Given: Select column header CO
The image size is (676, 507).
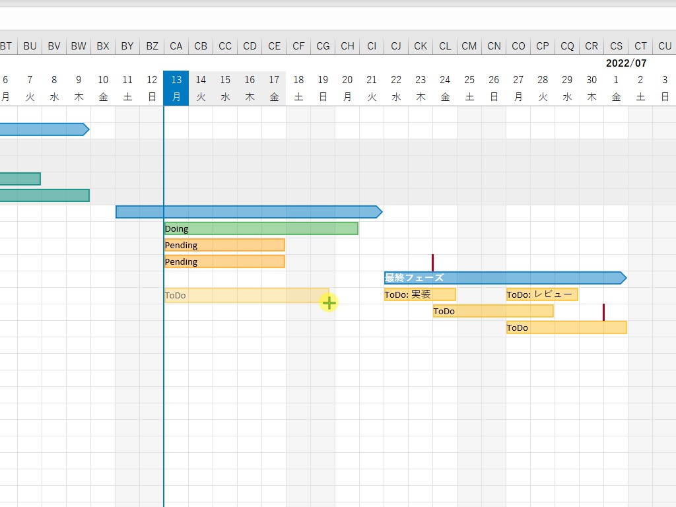Looking at the screenshot, I should tap(518, 46).
